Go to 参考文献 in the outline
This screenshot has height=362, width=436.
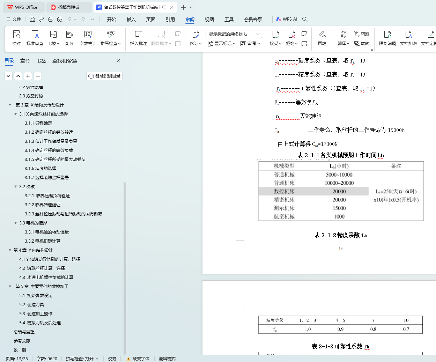[x=22, y=341]
